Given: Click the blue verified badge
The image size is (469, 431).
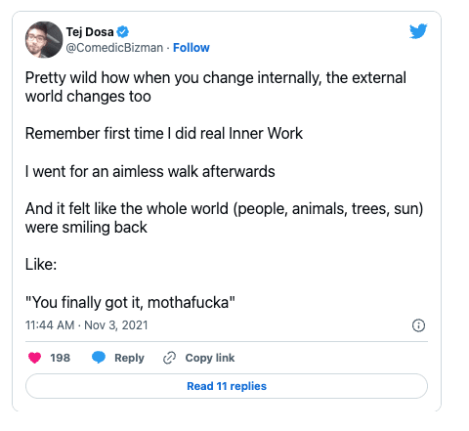Looking at the screenshot, I should 123,32.
